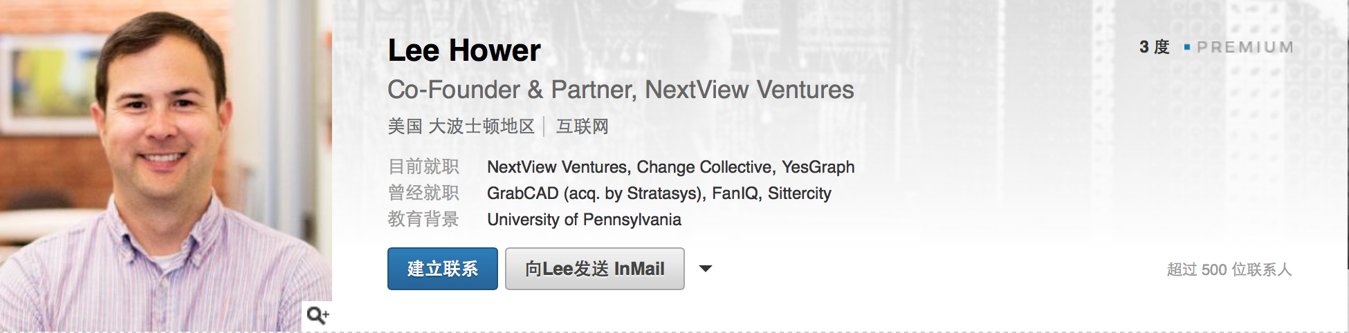Click the blue Premium badge icon

coord(1187,47)
